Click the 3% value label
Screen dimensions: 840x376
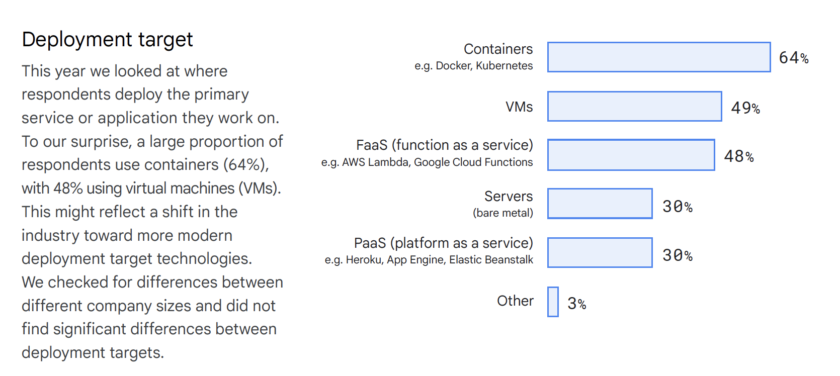(577, 303)
